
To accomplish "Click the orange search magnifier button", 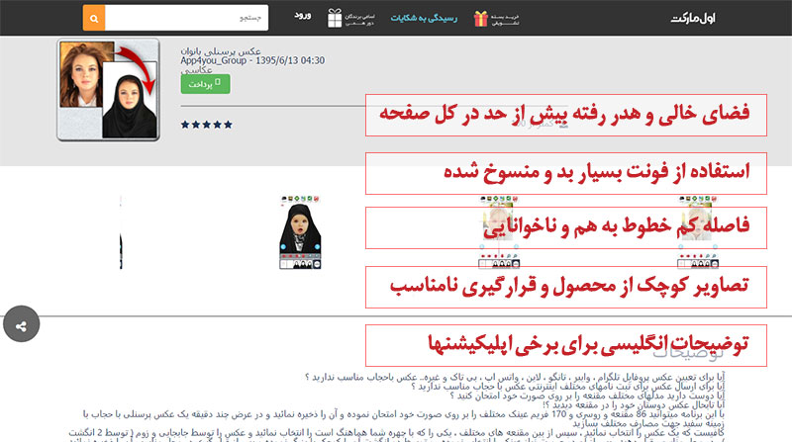I will tap(94, 18).
